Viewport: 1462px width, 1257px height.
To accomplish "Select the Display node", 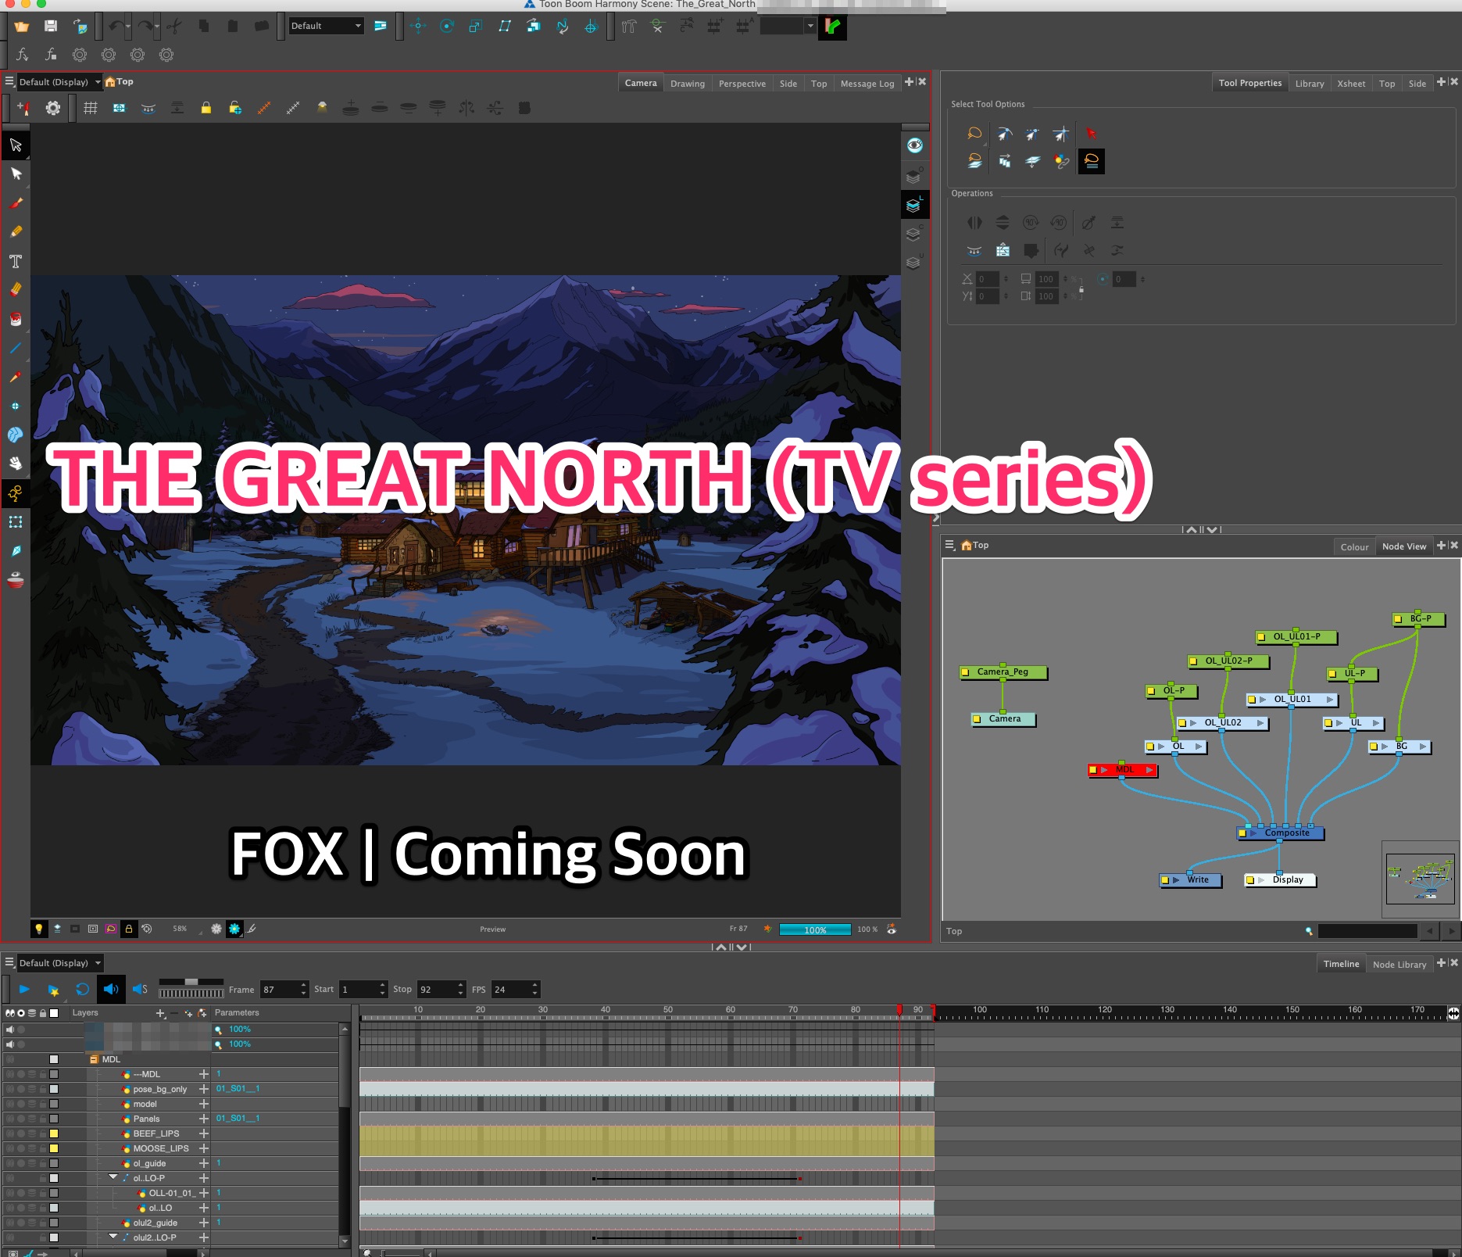I will pyautogui.click(x=1281, y=880).
